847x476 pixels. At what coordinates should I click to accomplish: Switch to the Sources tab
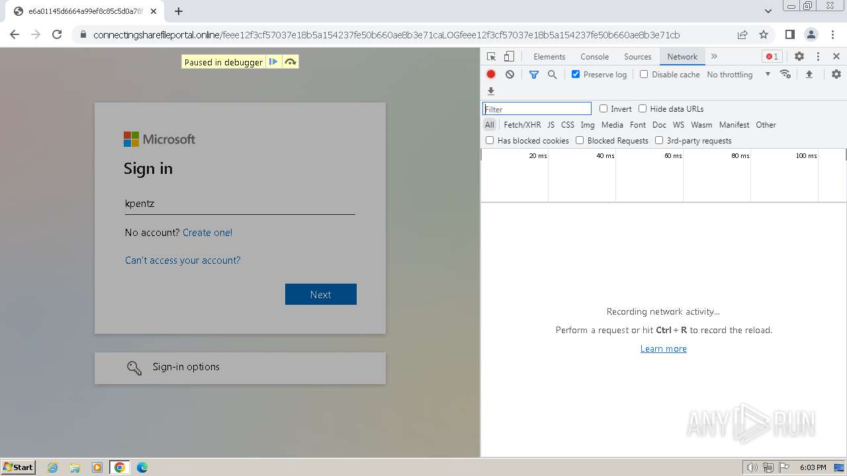click(x=638, y=57)
